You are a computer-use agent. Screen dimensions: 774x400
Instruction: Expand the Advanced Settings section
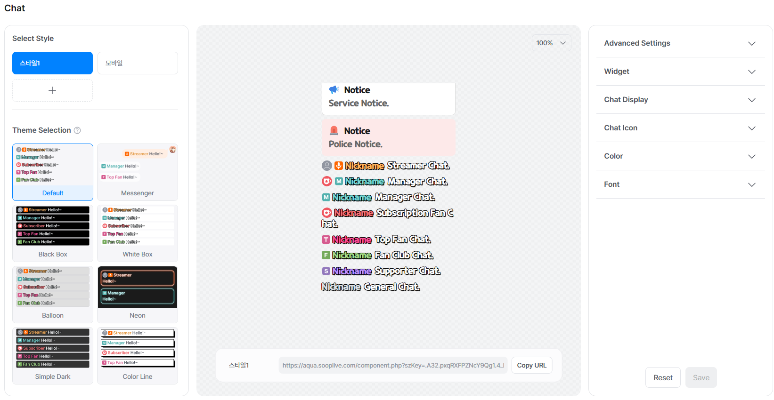pyautogui.click(x=680, y=43)
